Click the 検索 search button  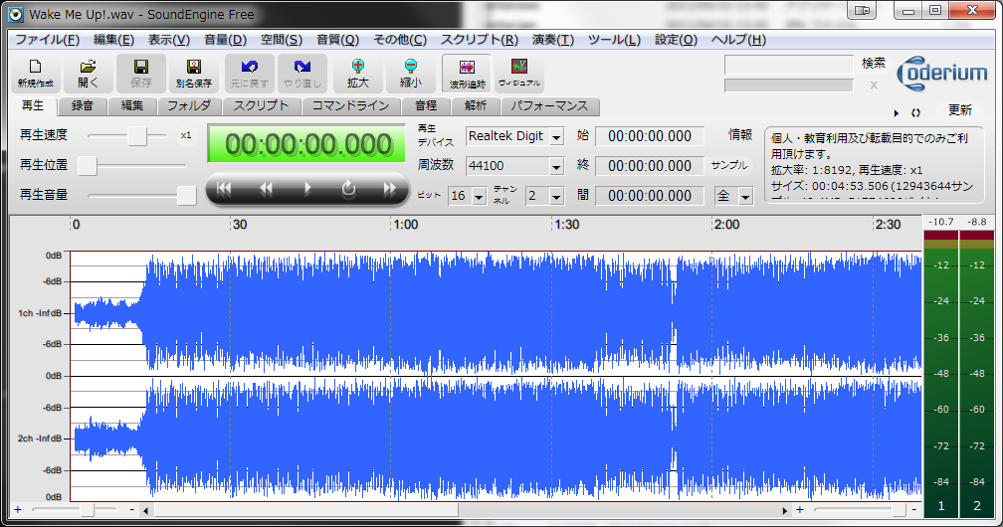(x=874, y=64)
